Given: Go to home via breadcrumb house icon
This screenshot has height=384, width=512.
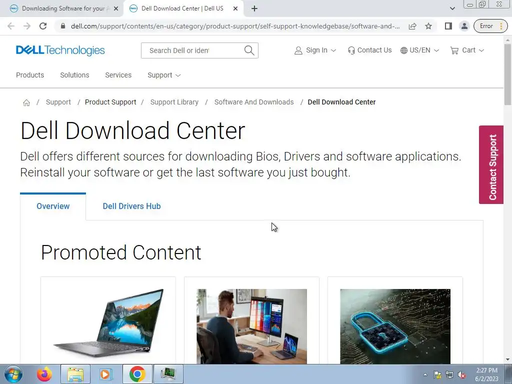Looking at the screenshot, I should coord(26,102).
